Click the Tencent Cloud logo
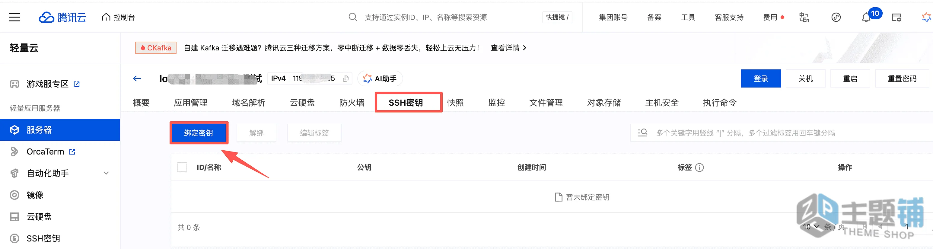The width and height of the screenshot is (933, 249). tap(62, 17)
